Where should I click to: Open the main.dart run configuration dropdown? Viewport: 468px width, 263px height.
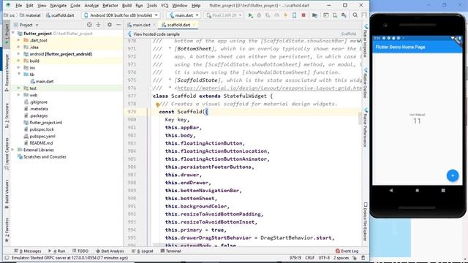(x=184, y=15)
